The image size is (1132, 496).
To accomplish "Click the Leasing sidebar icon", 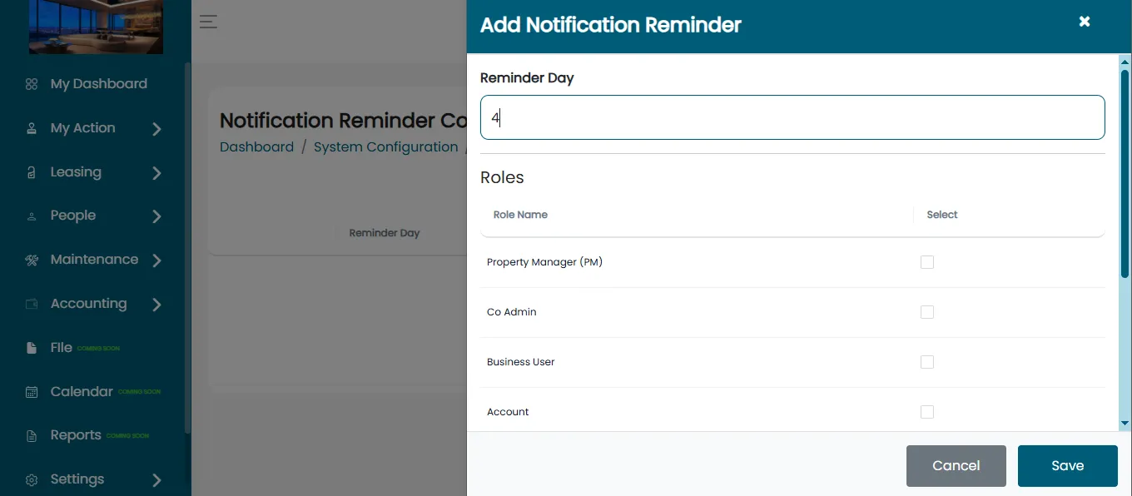I will click(x=32, y=172).
